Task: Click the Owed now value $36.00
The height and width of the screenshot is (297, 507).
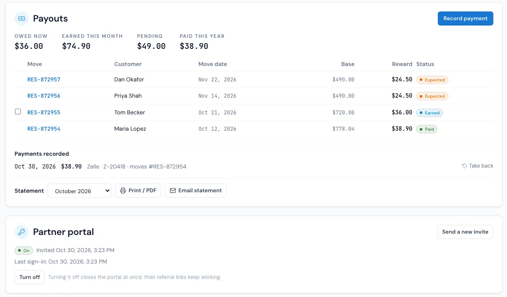Action: (29, 46)
